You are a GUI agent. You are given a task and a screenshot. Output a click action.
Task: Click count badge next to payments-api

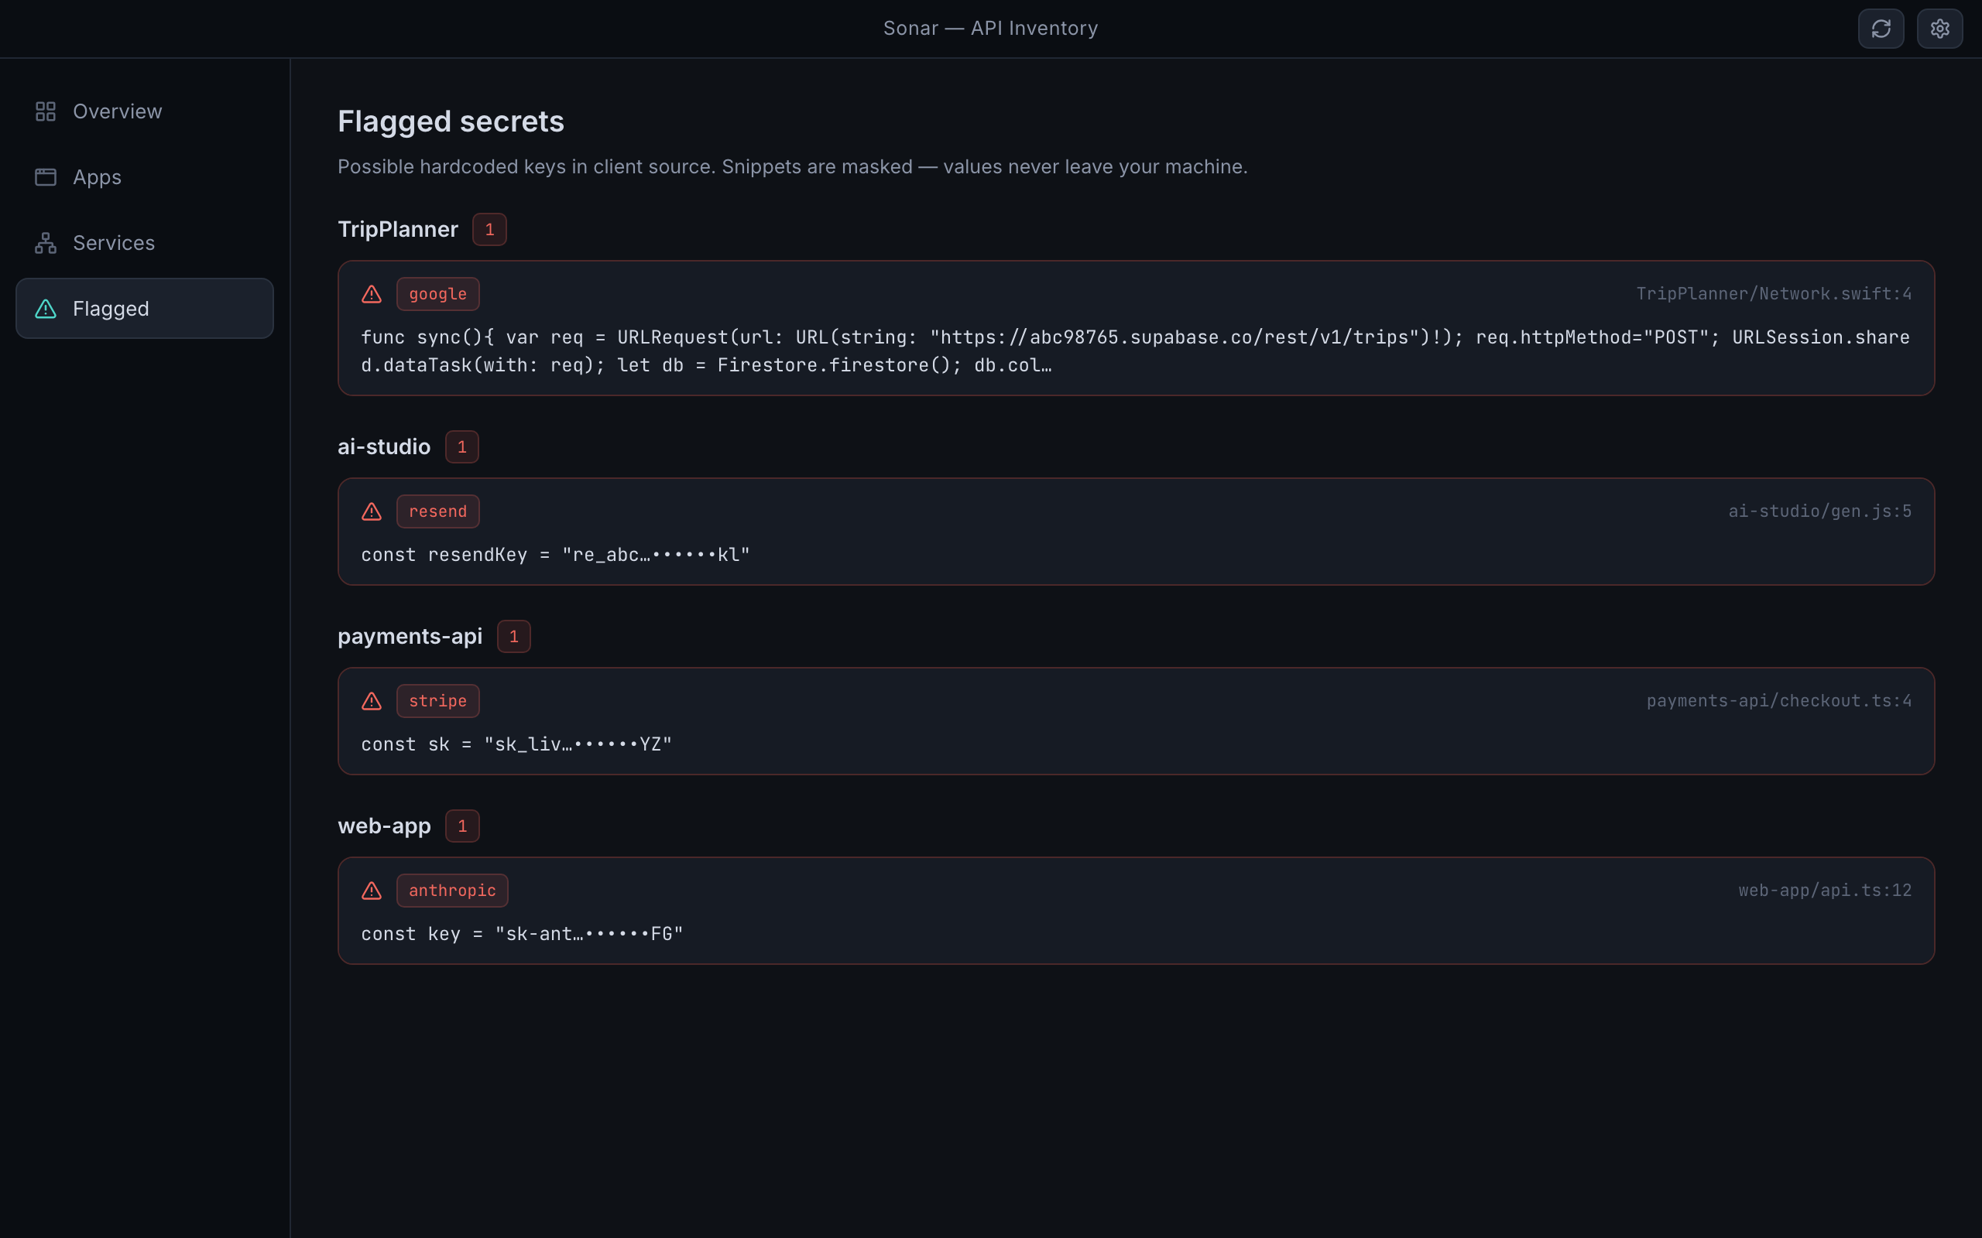coord(513,636)
